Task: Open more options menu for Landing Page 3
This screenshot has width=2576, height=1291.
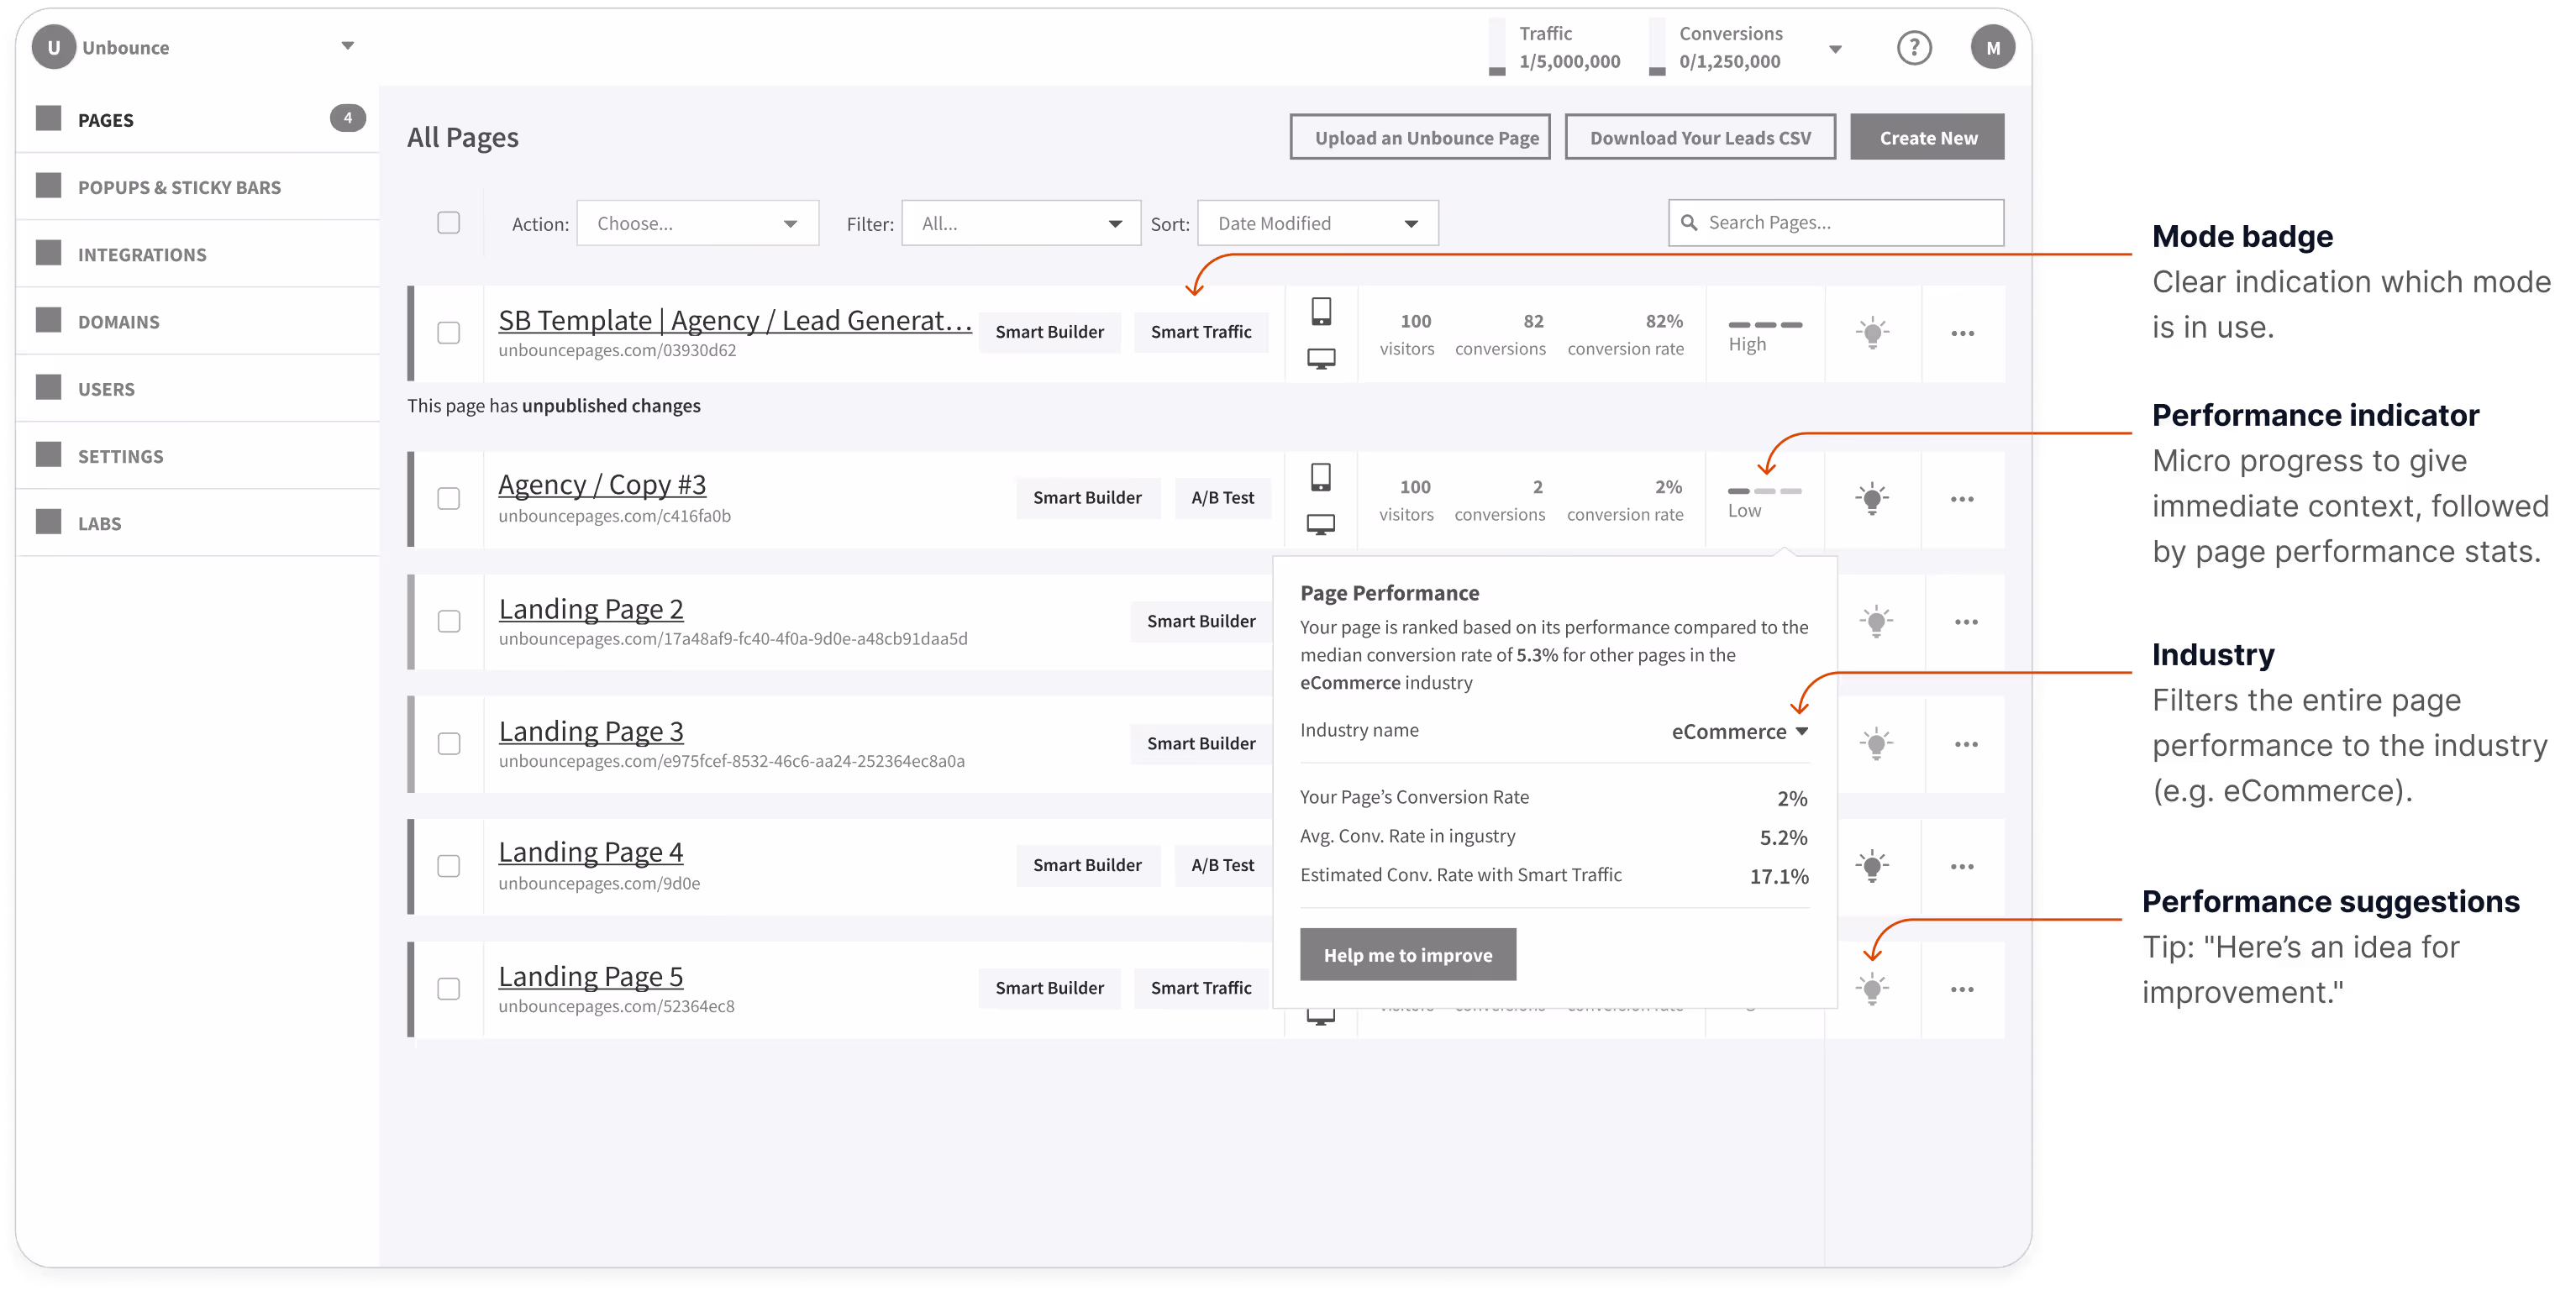Action: click(1966, 744)
